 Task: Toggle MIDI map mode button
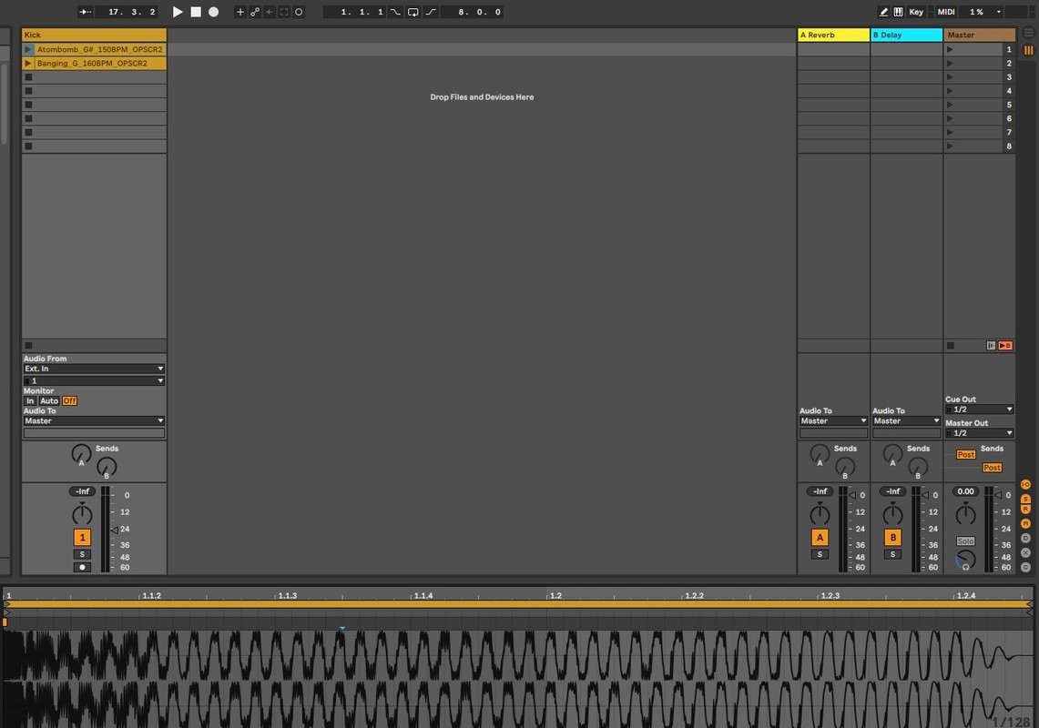pyautogui.click(x=946, y=12)
